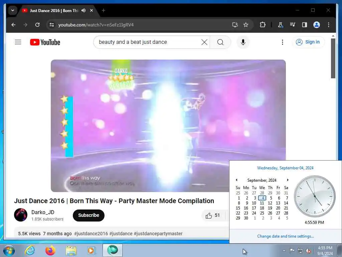This screenshot has width=342, height=257.
Task: Click the install app icon in address bar
Action: (x=235, y=25)
